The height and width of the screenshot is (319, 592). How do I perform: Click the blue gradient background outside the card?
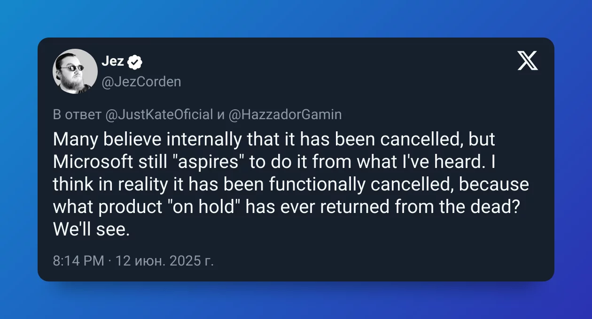tap(296, 19)
